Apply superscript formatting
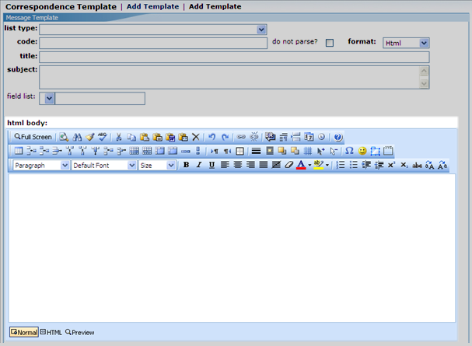472x346 pixels. (391, 165)
